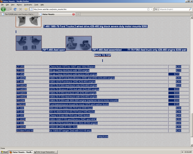The image size is (193, 154).
Task: Open the address bar history dropdown
Action: (x=152, y=9)
